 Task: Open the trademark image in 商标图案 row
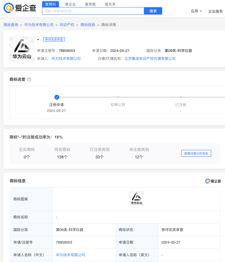pyautogui.click(x=137, y=198)
